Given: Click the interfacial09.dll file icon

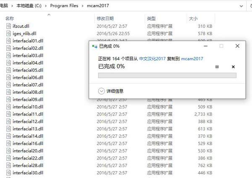Looking at the screenshot, I should pyautogui.click(x=8, y=100).
